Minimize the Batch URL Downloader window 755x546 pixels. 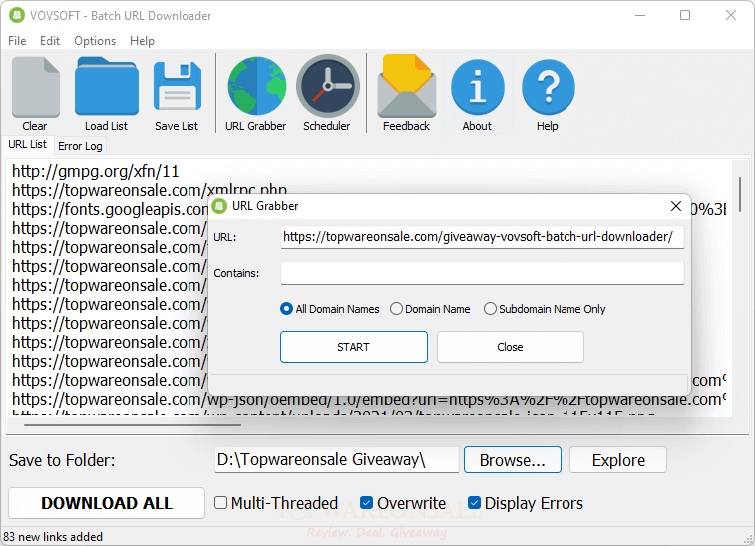coord(640,15)
